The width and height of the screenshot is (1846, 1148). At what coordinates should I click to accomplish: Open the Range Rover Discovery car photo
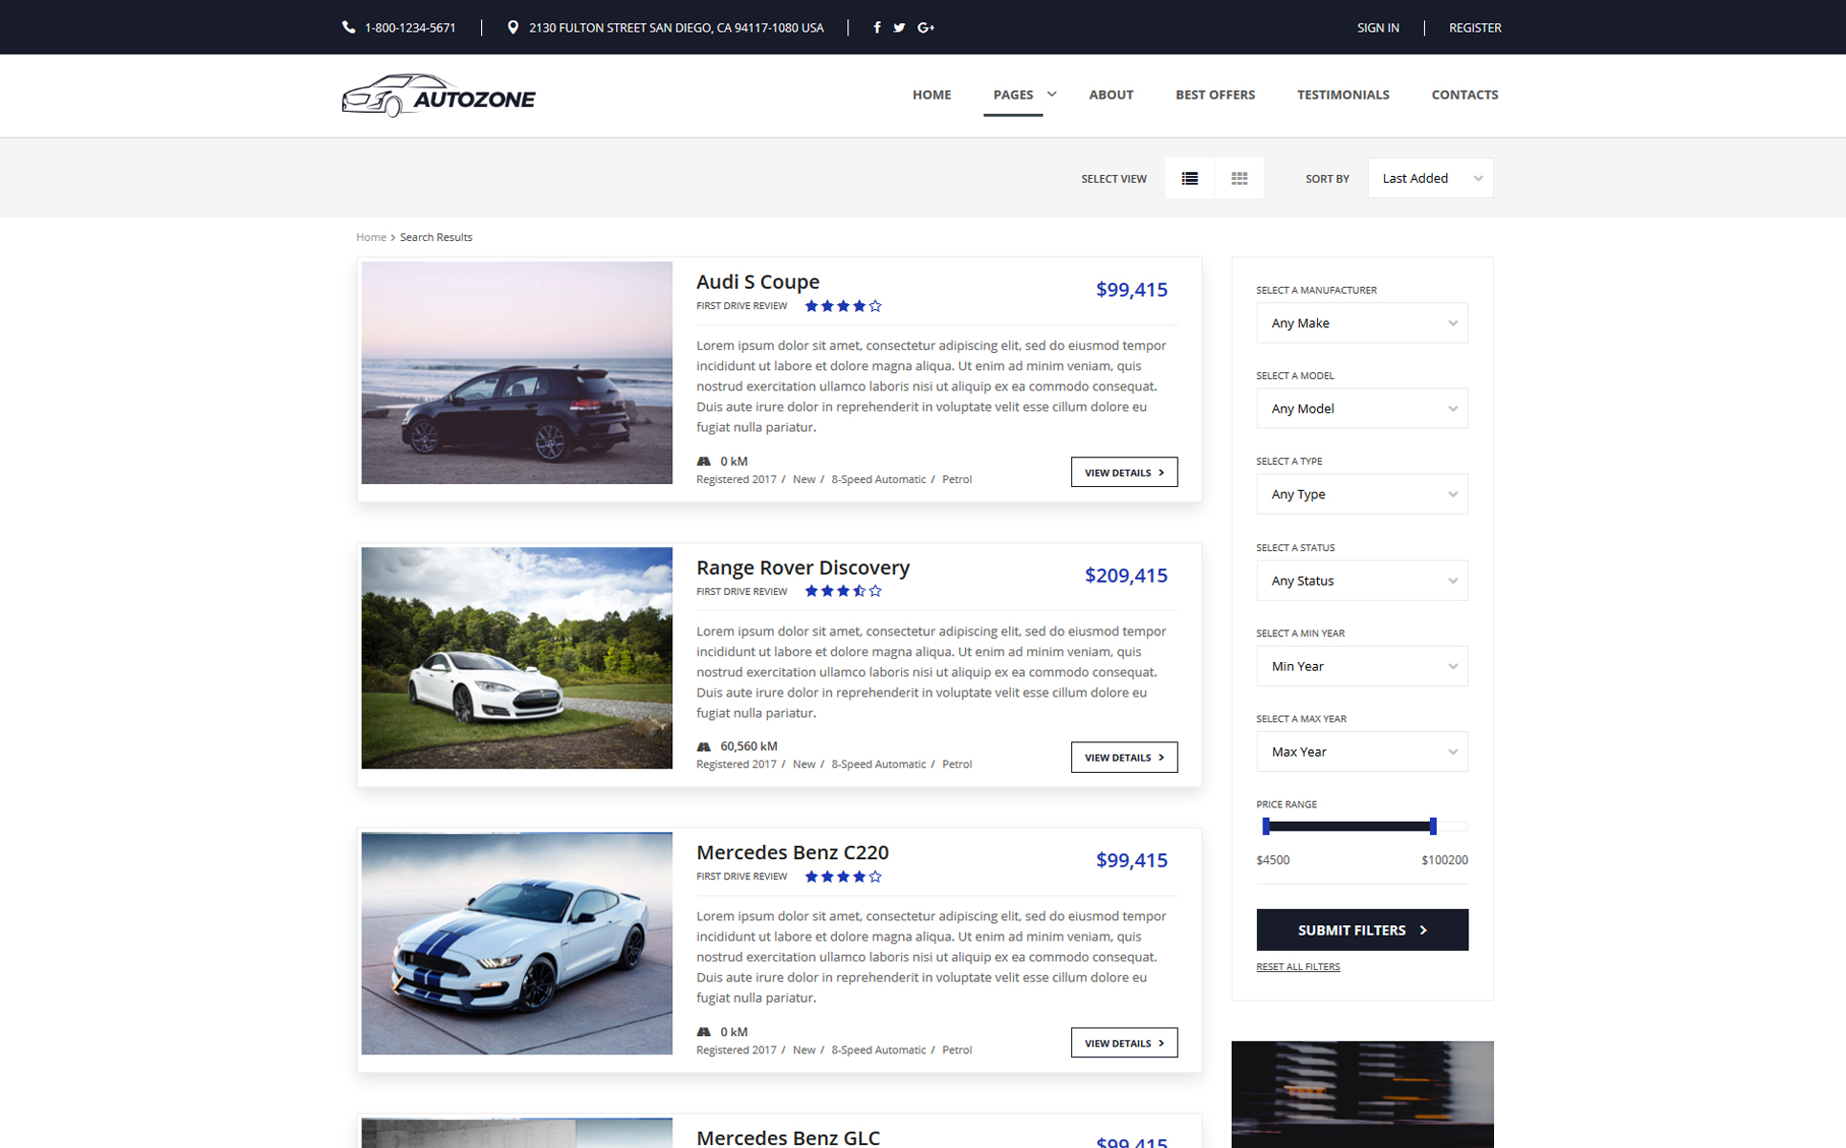(x=516, y=657)
